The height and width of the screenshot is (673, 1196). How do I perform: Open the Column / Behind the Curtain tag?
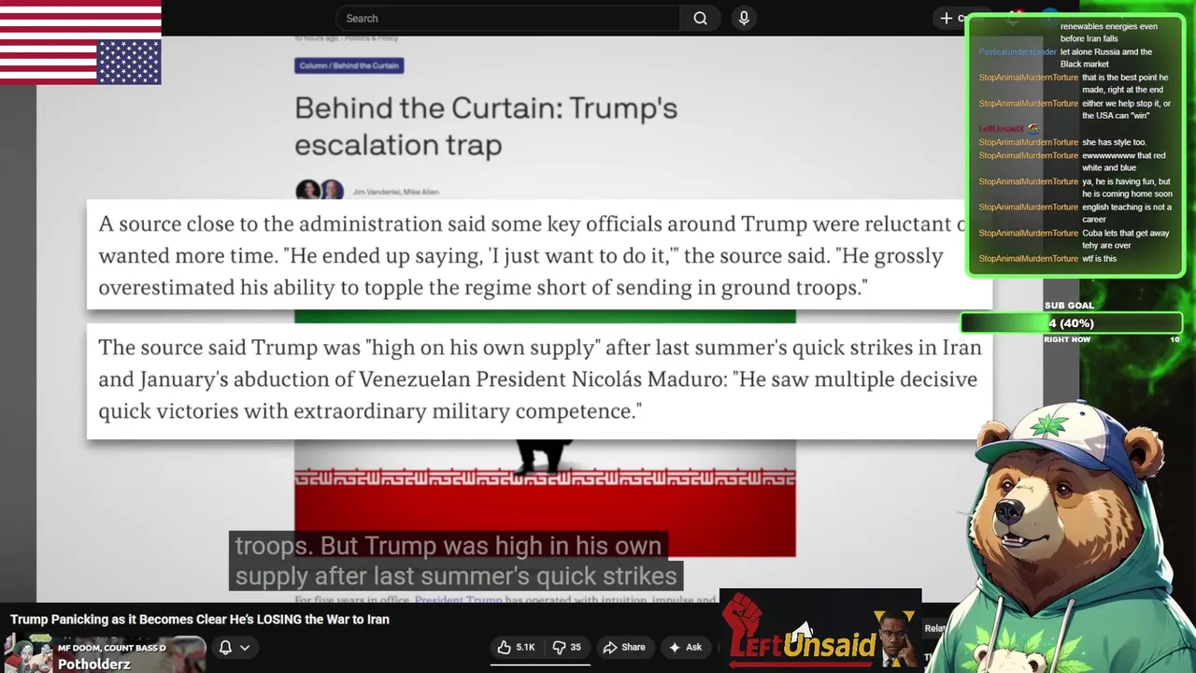(x=349, y=65)
